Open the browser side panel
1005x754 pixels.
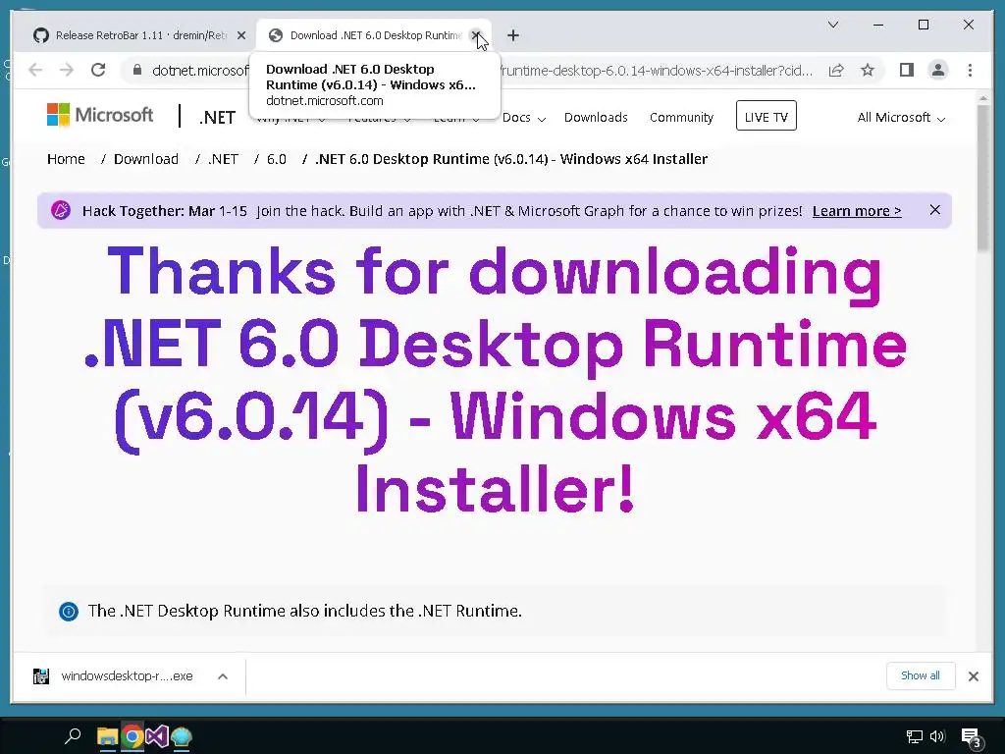pos(906,70)
